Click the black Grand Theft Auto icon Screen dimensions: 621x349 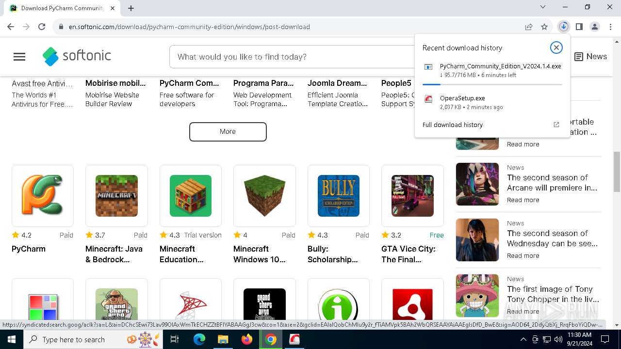pos(264,304)
